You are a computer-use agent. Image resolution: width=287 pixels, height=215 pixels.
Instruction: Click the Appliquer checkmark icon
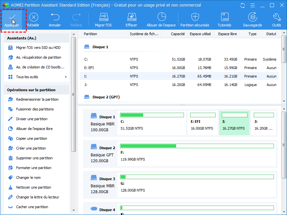11,17
